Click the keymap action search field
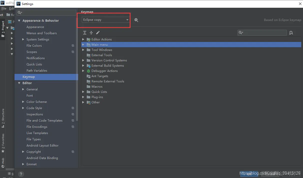 click(x=262, y=33)
